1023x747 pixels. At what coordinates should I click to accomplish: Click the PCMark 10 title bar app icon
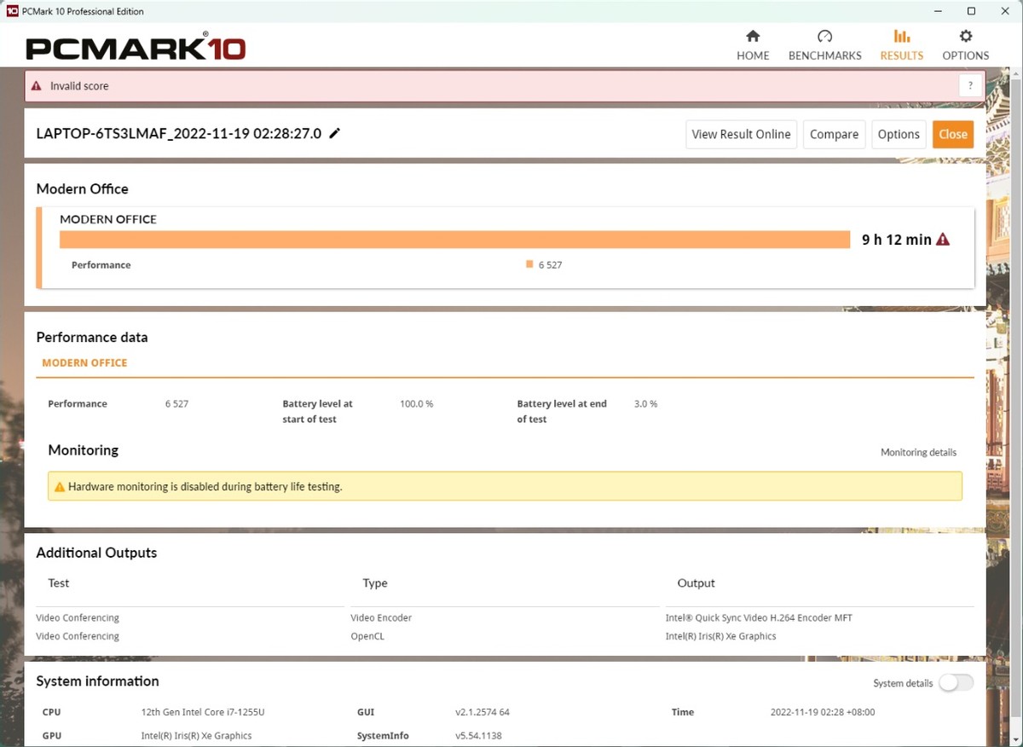click(x=12, y=11)
